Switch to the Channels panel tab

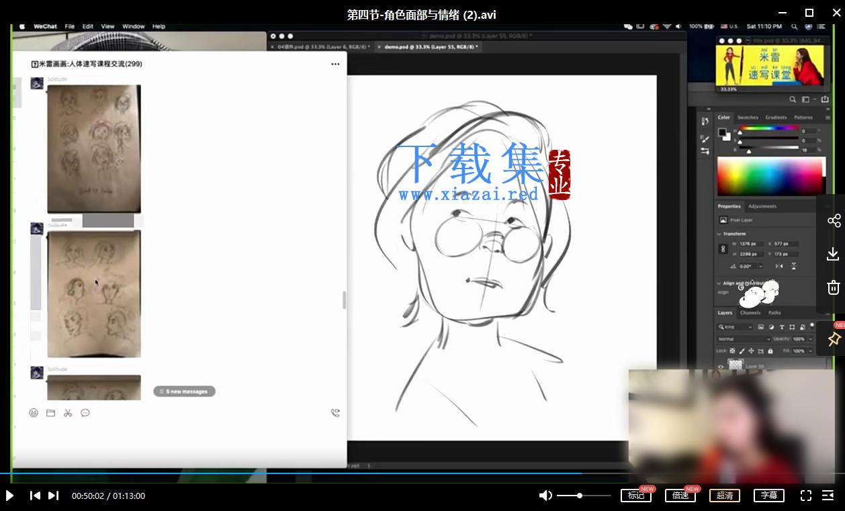tap(750, 313)
